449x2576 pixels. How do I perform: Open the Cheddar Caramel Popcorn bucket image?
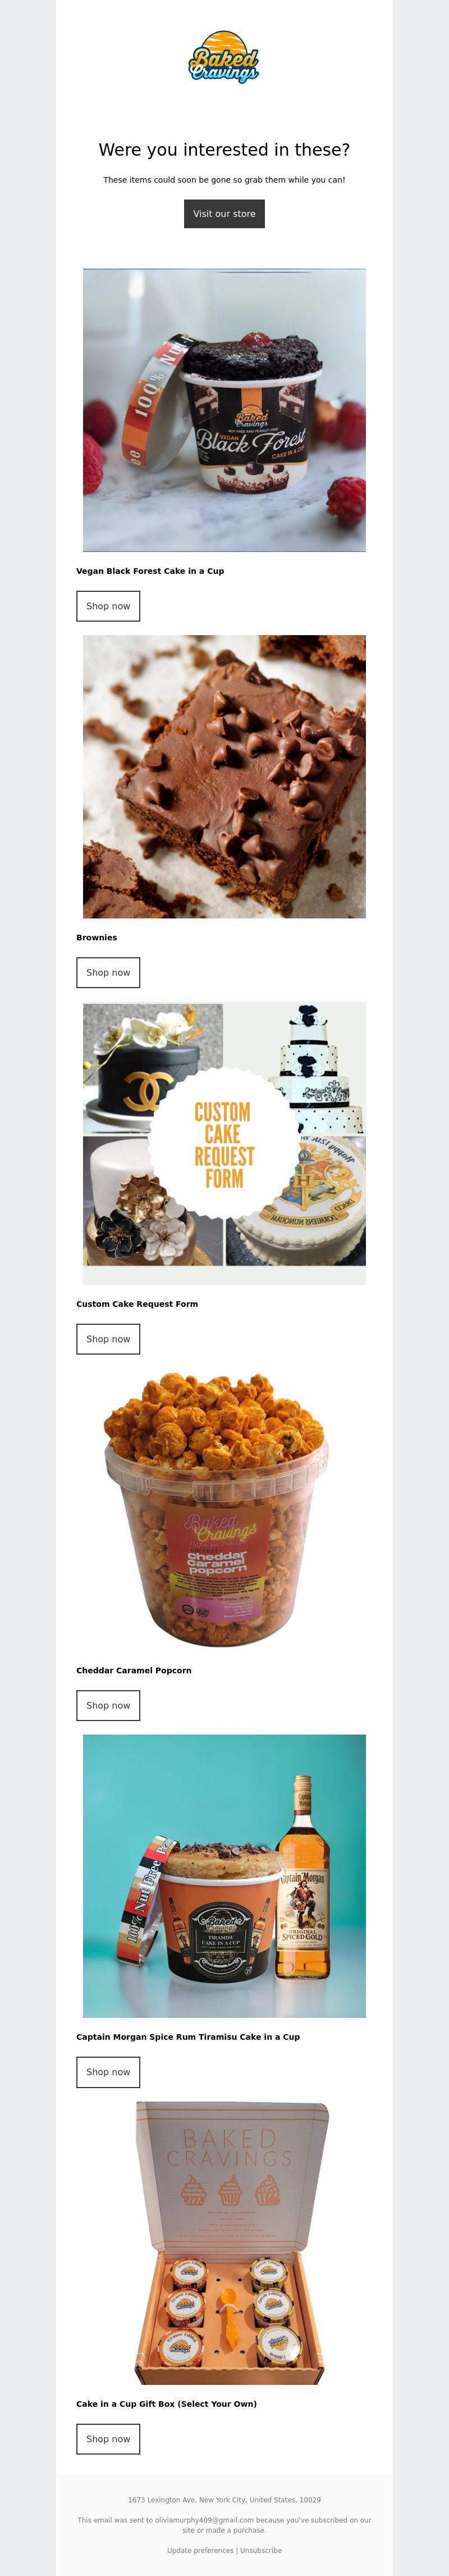(217, 1510)
